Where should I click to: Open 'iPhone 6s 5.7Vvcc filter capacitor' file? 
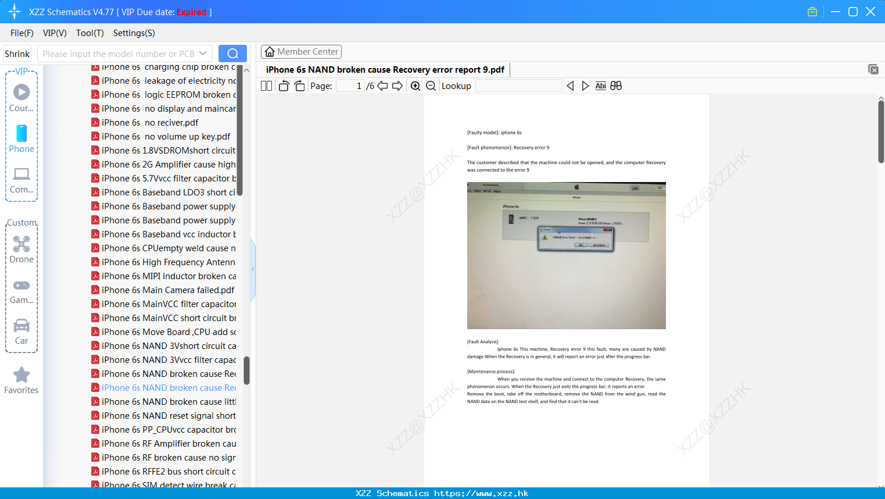point(164,179)
